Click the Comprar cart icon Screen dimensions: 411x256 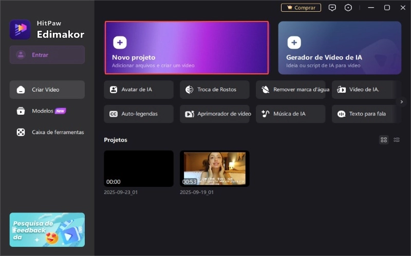pos(290,8)
